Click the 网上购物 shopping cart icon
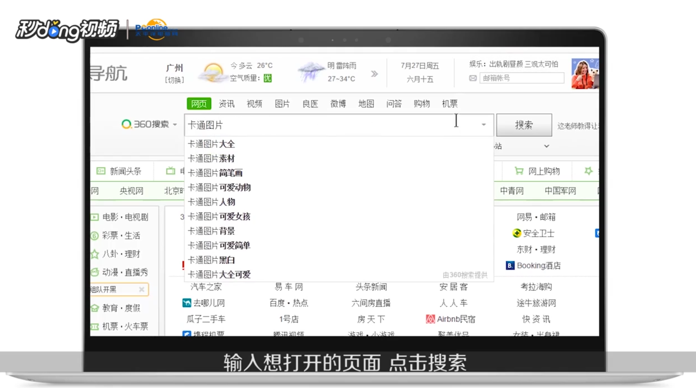This screenshot has height=388, width=696. click(x=519, y=171)
